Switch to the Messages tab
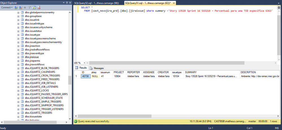Image resolution: width=282 pixels, height=130 pixels. pyautogui.click(x=97, y=68)
